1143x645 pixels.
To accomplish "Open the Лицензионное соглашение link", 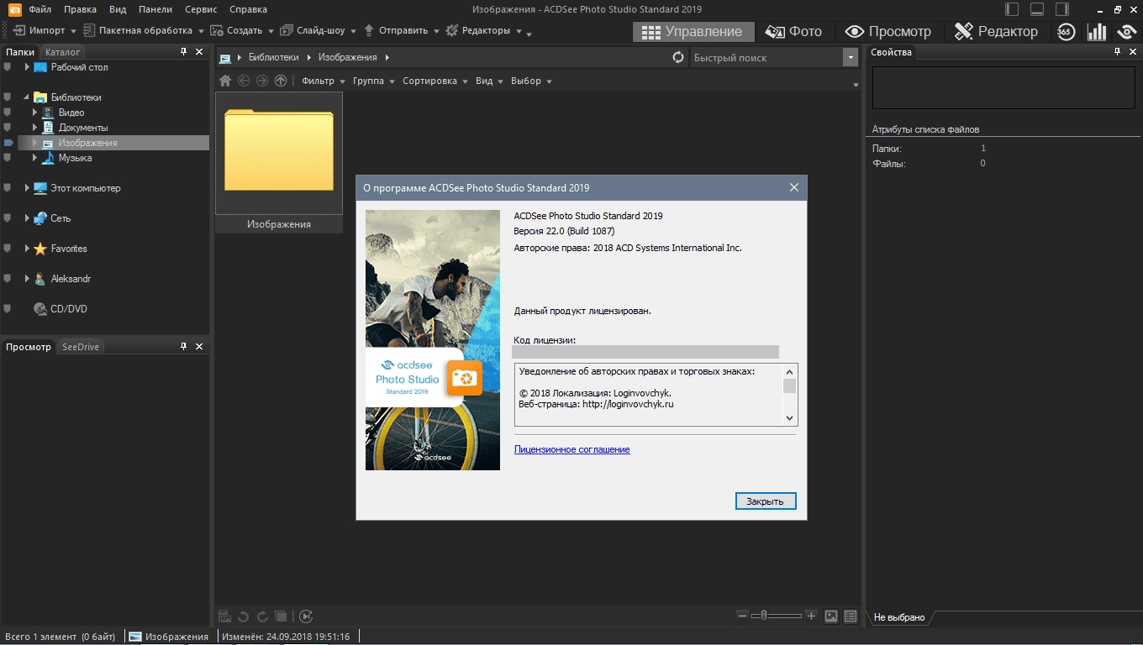I will tap(571, 449).
